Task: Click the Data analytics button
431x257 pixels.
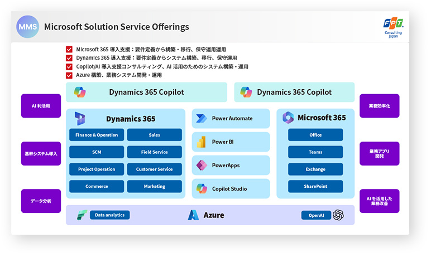Action: 109,215
